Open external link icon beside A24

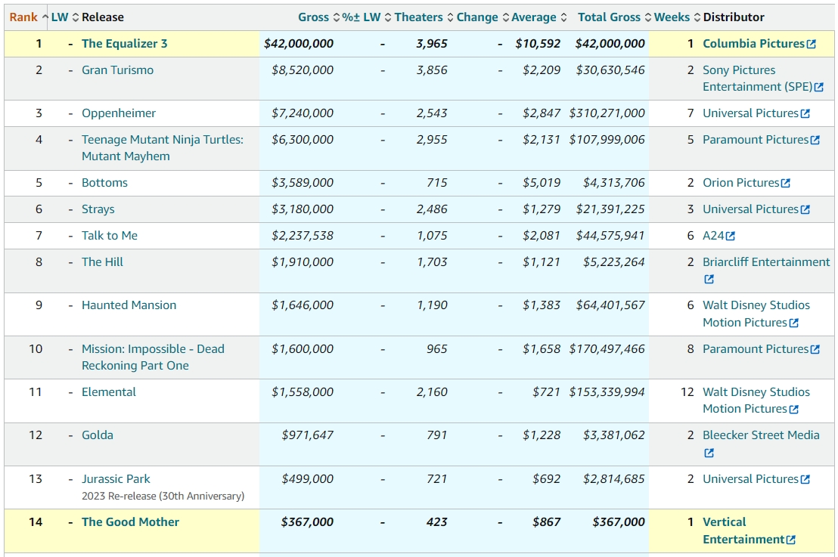(731, 236)
